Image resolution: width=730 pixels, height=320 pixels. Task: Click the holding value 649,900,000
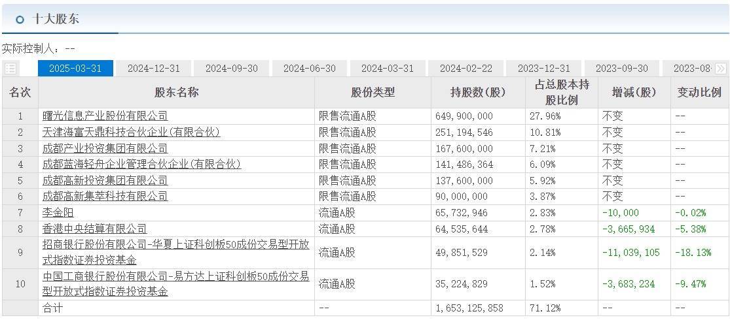click(464, 116)
